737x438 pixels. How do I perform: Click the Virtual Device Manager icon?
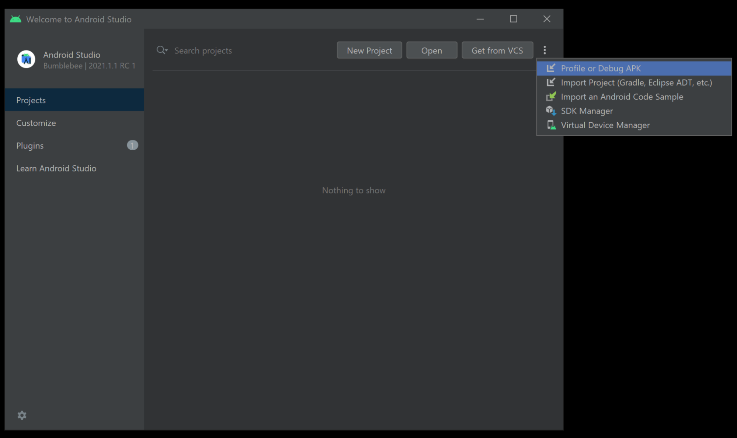(x=551, y=125)
